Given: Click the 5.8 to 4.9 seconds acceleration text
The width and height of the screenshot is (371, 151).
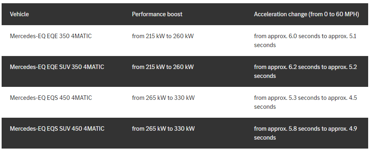Looking at the screenshot, I should 305,133.
